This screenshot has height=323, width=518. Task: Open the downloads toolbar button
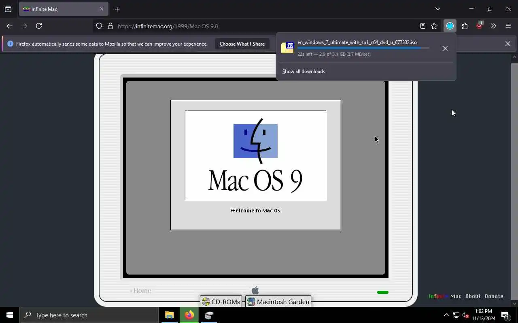(x=450, y=26)
